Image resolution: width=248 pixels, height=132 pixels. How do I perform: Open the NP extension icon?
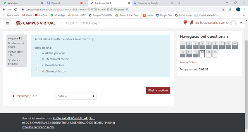[230, 9]
